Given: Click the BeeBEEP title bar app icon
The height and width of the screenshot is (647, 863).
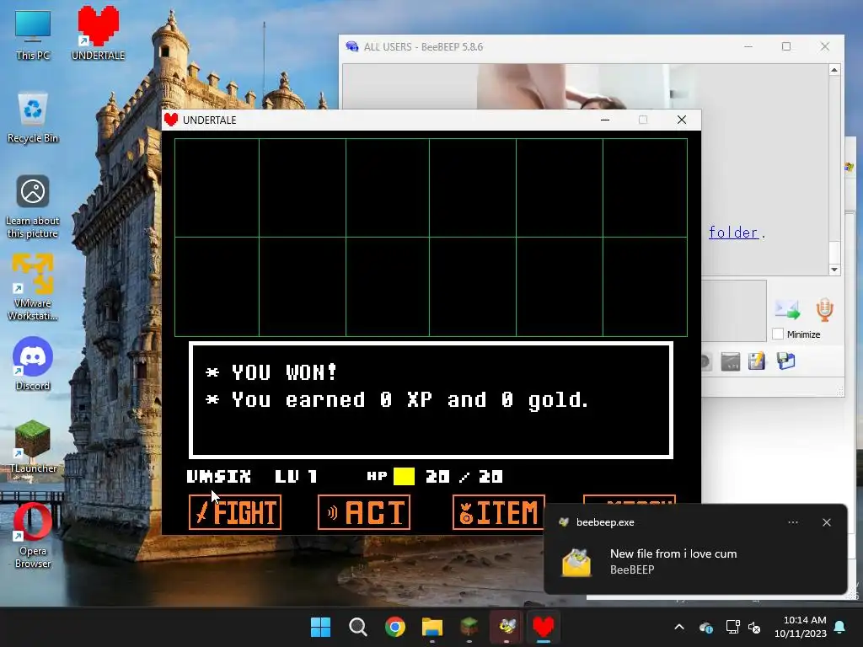Looking at the screenshot, I should coord(352,47).
